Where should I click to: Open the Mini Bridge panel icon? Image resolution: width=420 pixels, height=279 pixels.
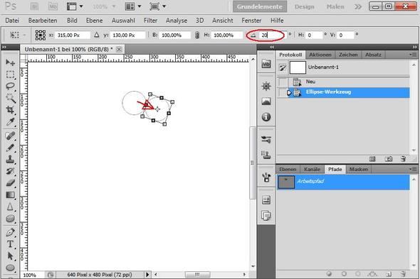point(266,64)
